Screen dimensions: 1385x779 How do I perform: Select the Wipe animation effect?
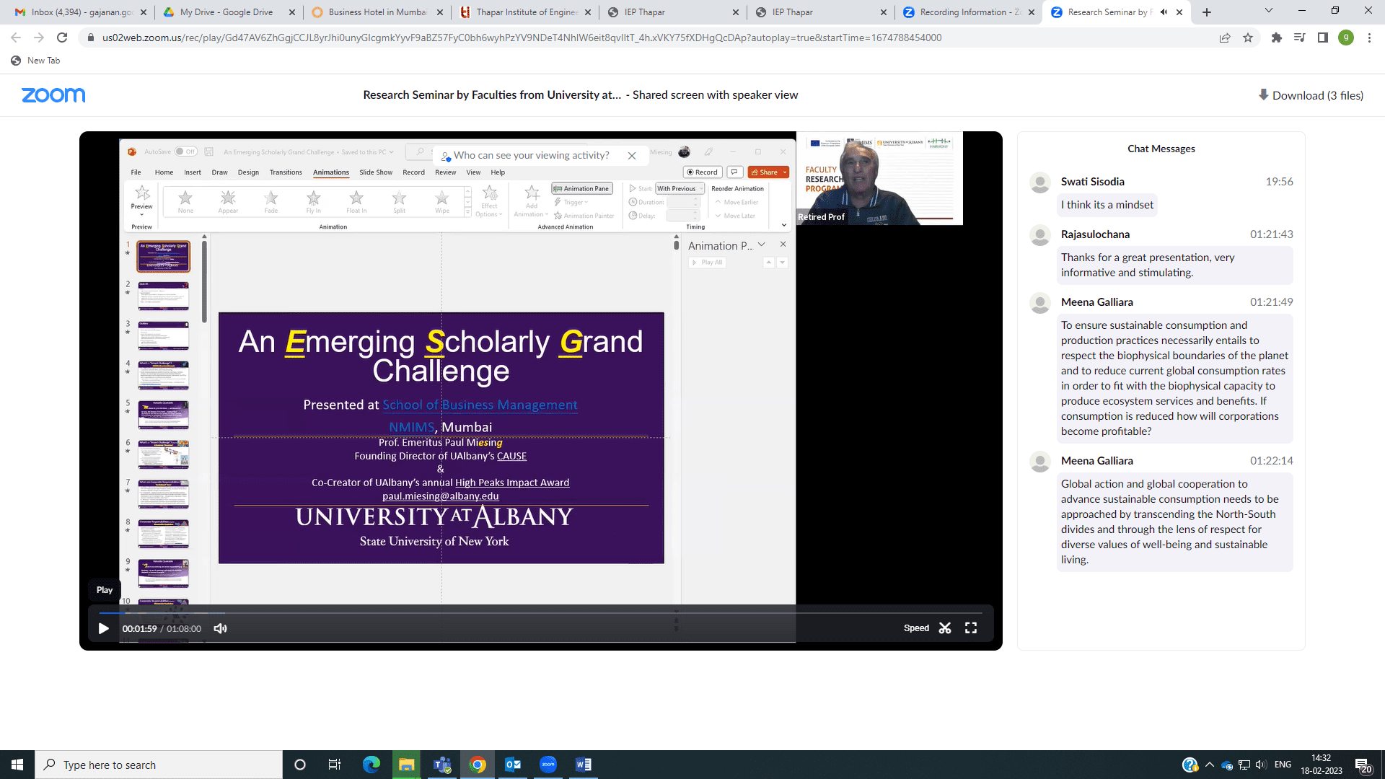tap(442, 201)
